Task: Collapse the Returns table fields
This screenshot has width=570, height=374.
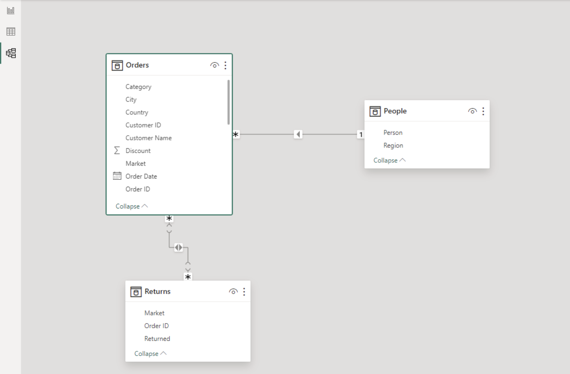Action: (x=150, y=353)
